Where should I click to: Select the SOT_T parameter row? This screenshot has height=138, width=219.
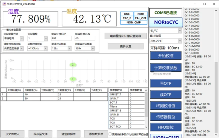(127, 102)
